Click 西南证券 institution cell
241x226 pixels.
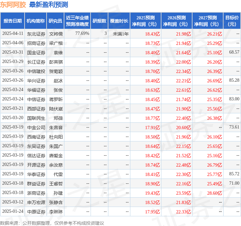click(36, 137)
